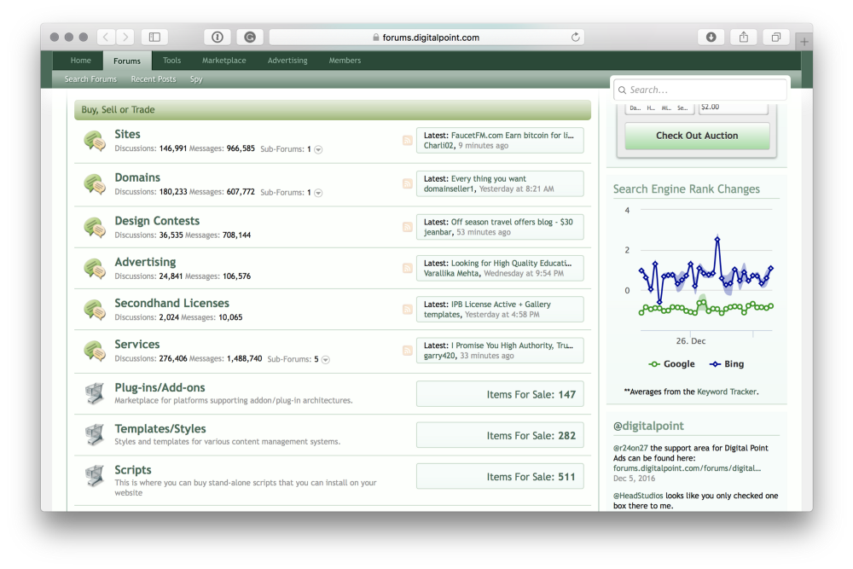The width and height of the screenshot is (853, 569).
Task: Open the RSS feed for Design Contests
Action: click(x=408, y=227)
